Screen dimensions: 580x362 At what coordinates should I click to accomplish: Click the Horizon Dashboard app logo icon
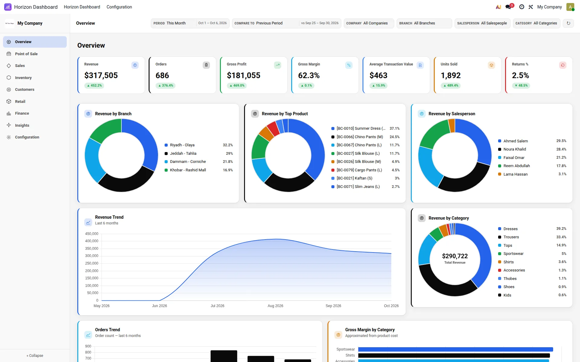8,7
